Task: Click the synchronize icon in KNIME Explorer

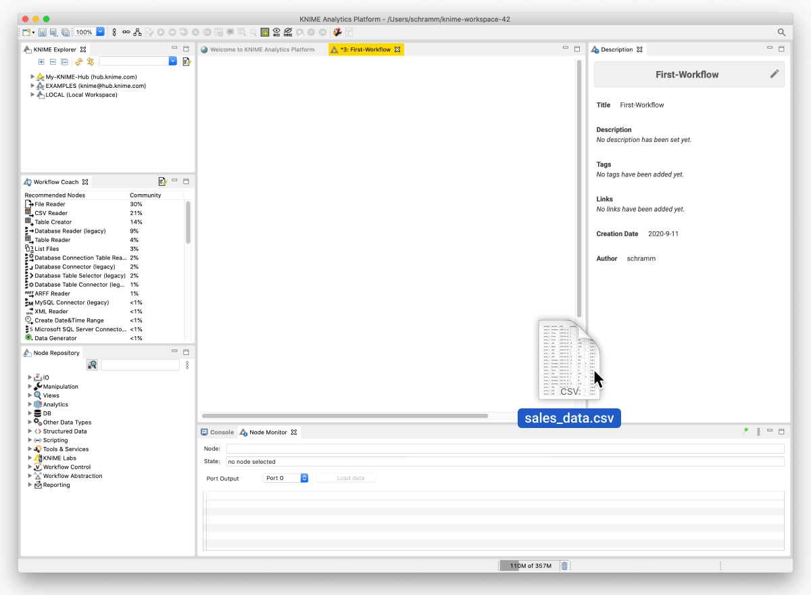Action: tap(90, 62)
